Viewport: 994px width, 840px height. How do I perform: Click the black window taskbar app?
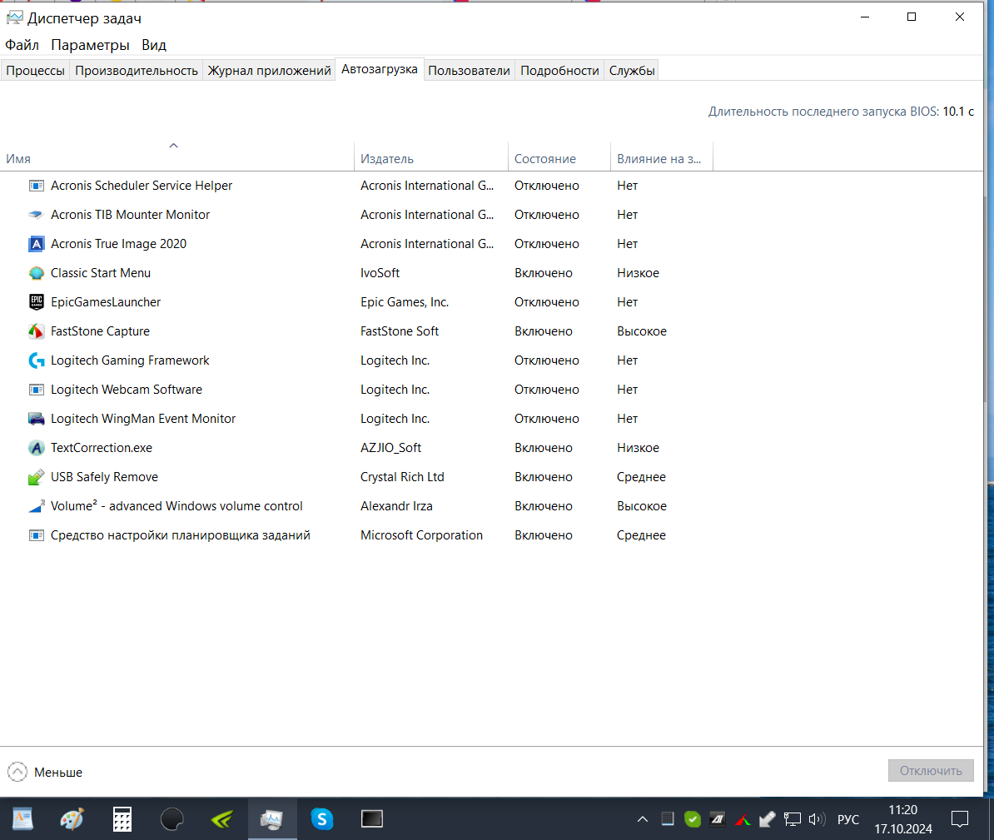[371, 819]
